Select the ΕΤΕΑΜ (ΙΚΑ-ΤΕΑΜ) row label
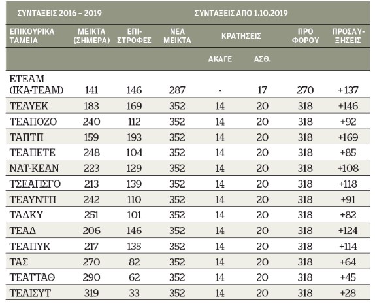The height and width of the screenshot is (306, 375). tap(37, 84)
